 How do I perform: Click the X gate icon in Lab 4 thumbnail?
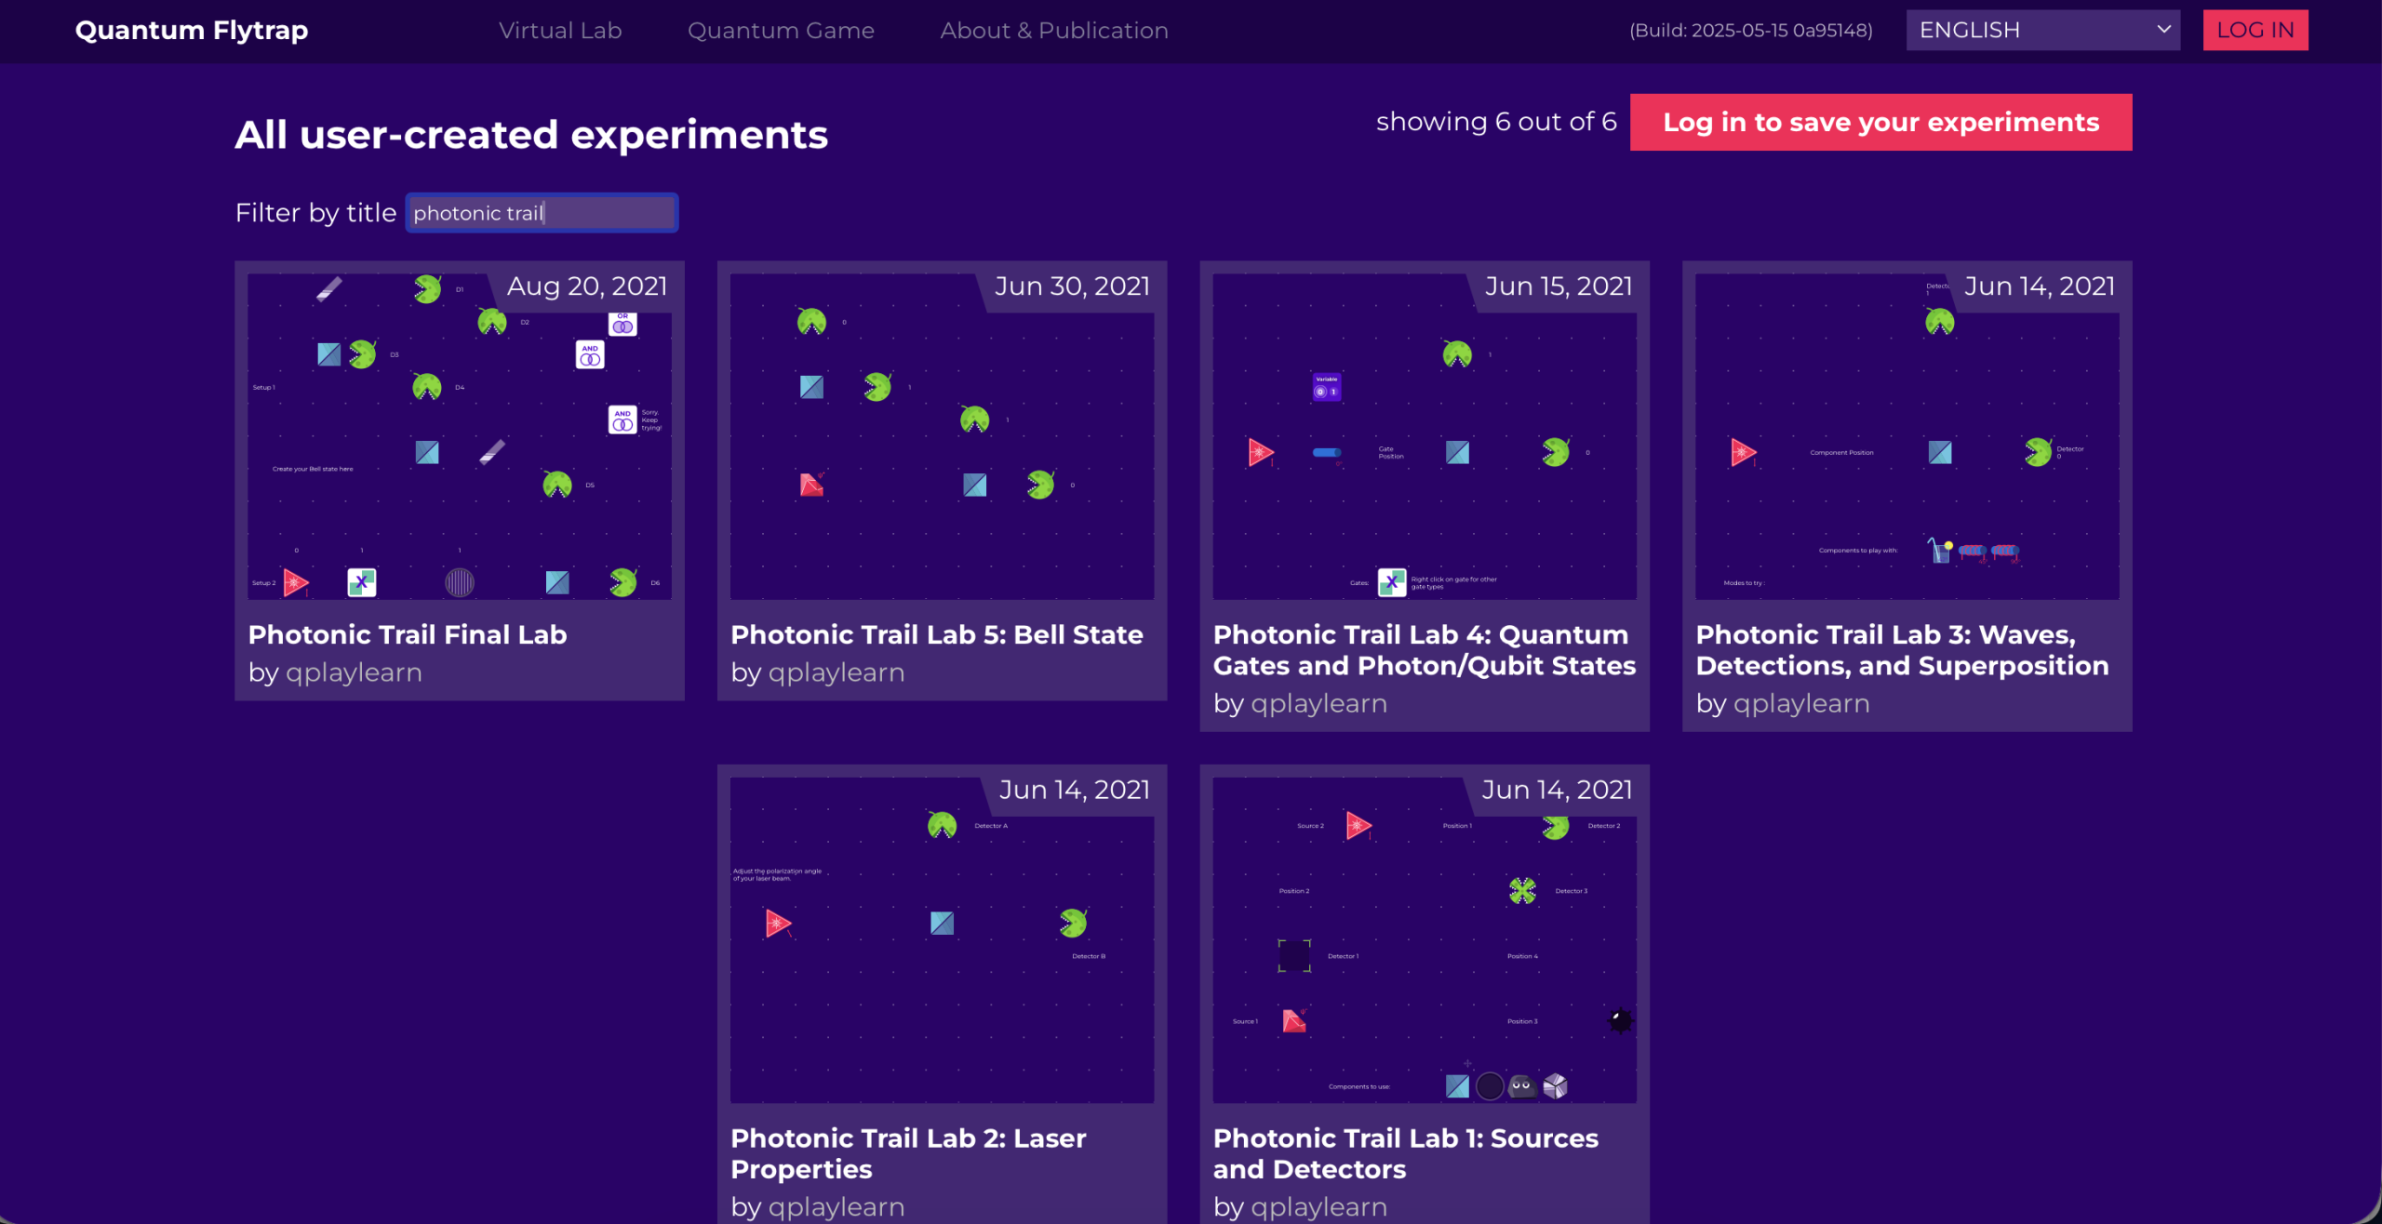[x=1391, y=582]
